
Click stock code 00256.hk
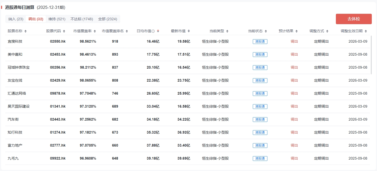[x=58, y=67]
